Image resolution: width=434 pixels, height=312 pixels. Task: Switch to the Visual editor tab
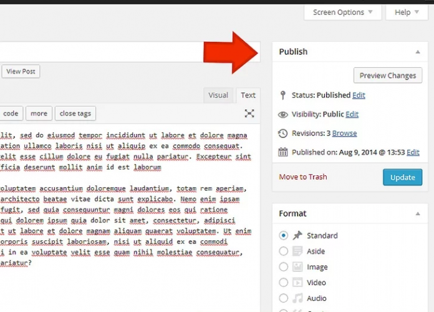(218, 95)
